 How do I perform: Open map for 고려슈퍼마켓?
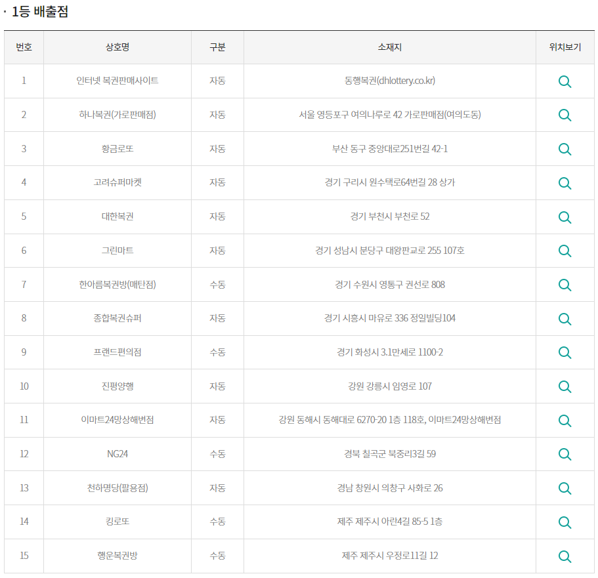[x=565, y=183]
